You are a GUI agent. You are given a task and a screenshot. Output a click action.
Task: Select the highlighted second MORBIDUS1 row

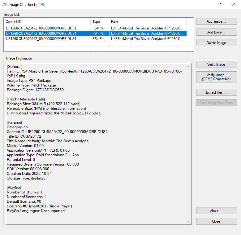96,33
